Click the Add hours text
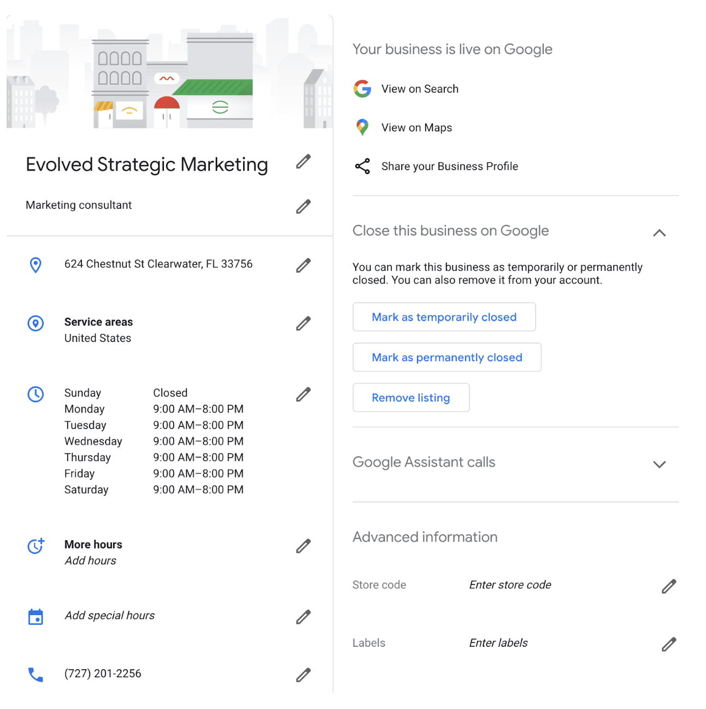 tap(90, 560)
